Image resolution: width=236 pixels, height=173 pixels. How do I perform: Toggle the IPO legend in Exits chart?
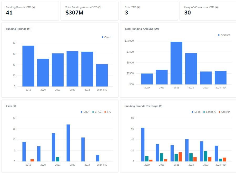[108, 112]
